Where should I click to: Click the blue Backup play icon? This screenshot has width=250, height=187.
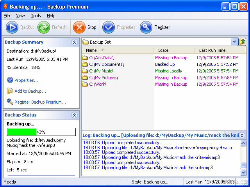point(12,27)
